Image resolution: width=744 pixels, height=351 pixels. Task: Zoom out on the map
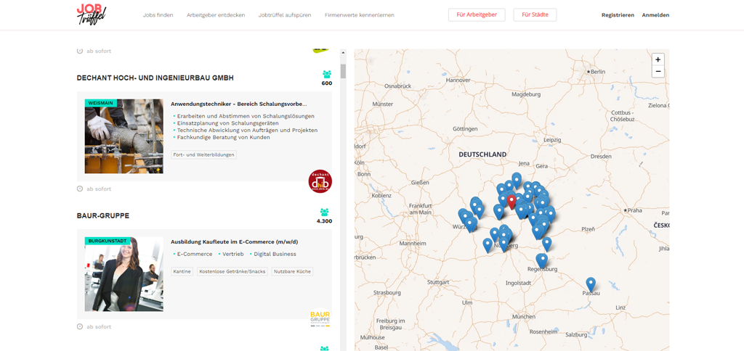(658, 71)
